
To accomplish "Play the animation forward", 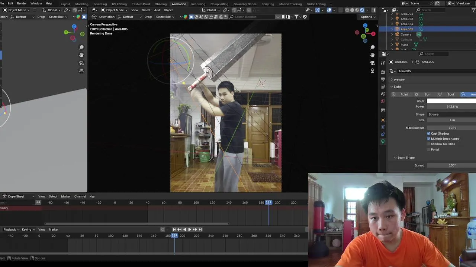I will click(x=190, y=230).
